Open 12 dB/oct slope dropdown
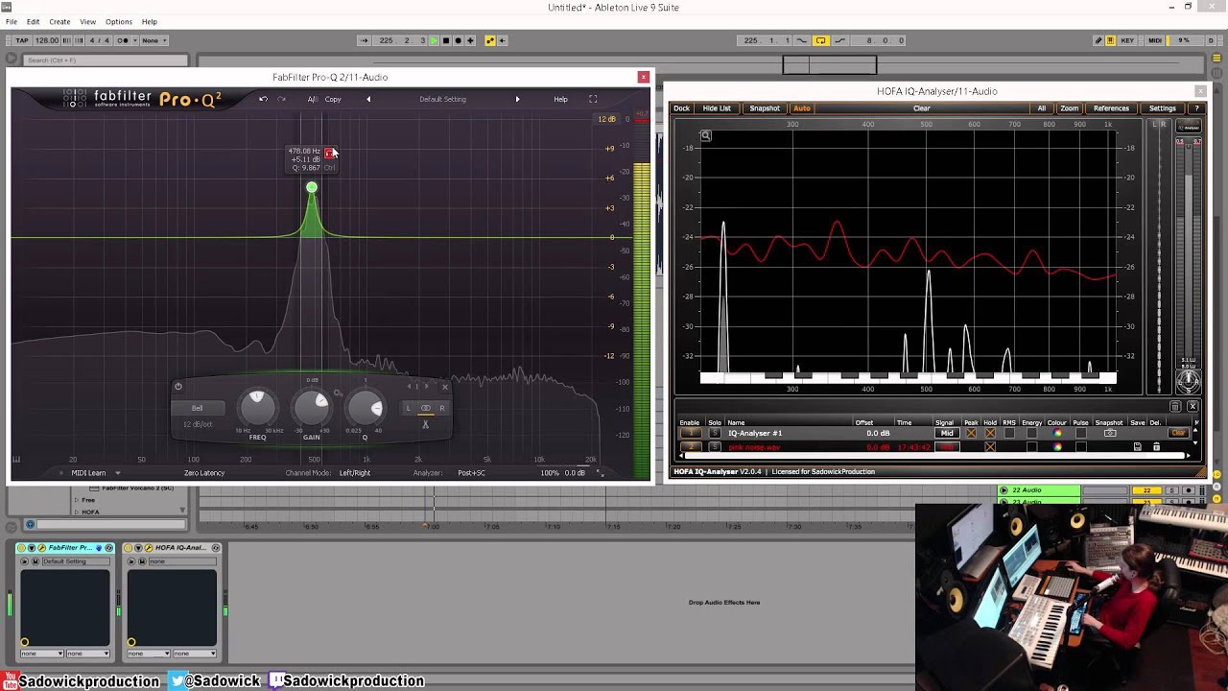 tap(198, 424)
